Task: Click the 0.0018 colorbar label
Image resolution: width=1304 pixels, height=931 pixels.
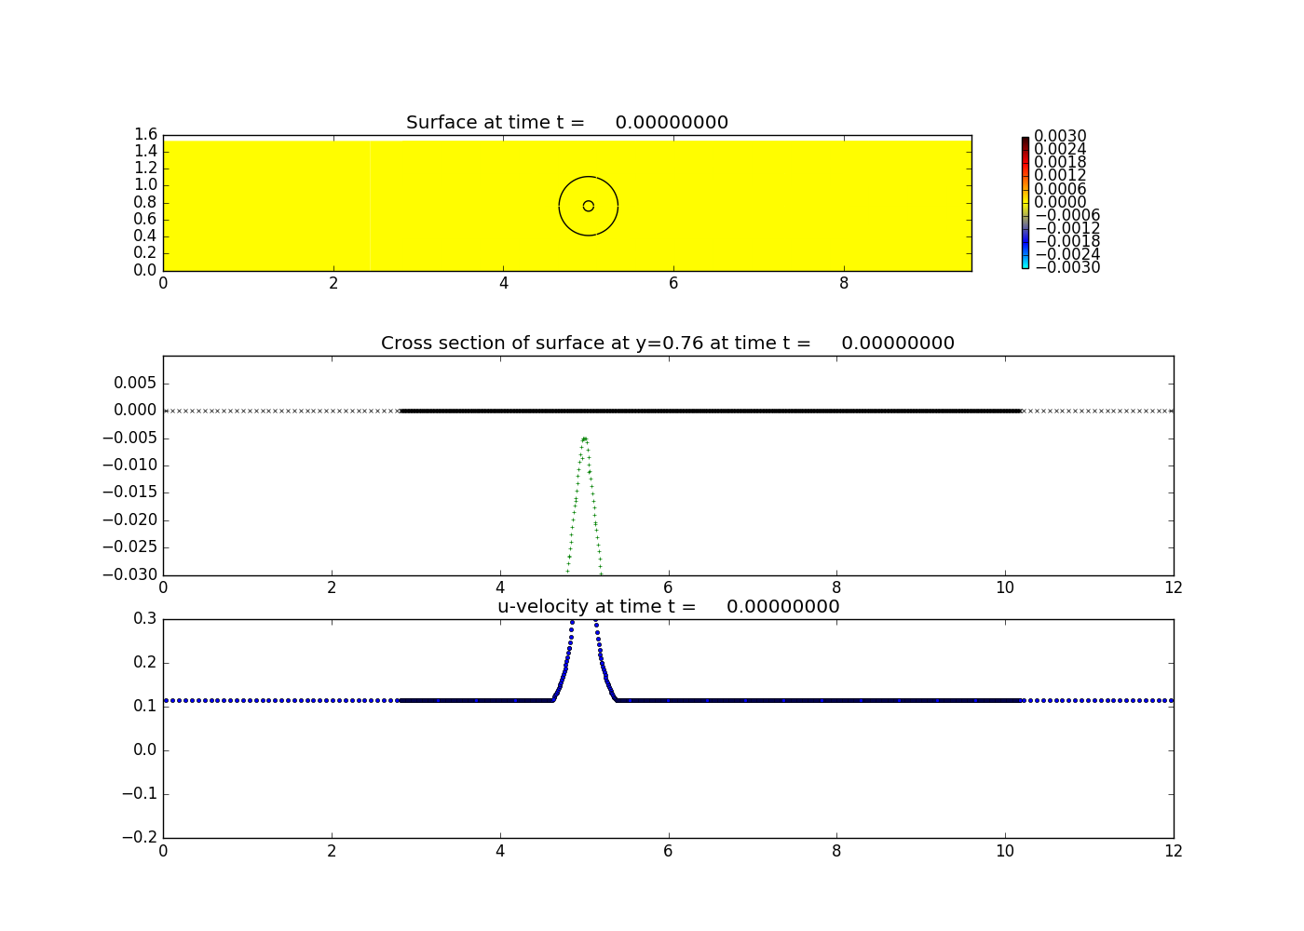Action: (1060, 163)
